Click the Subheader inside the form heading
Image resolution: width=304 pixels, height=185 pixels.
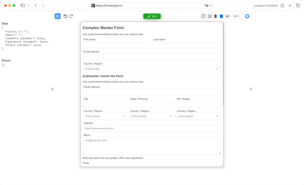coord(103,76)
